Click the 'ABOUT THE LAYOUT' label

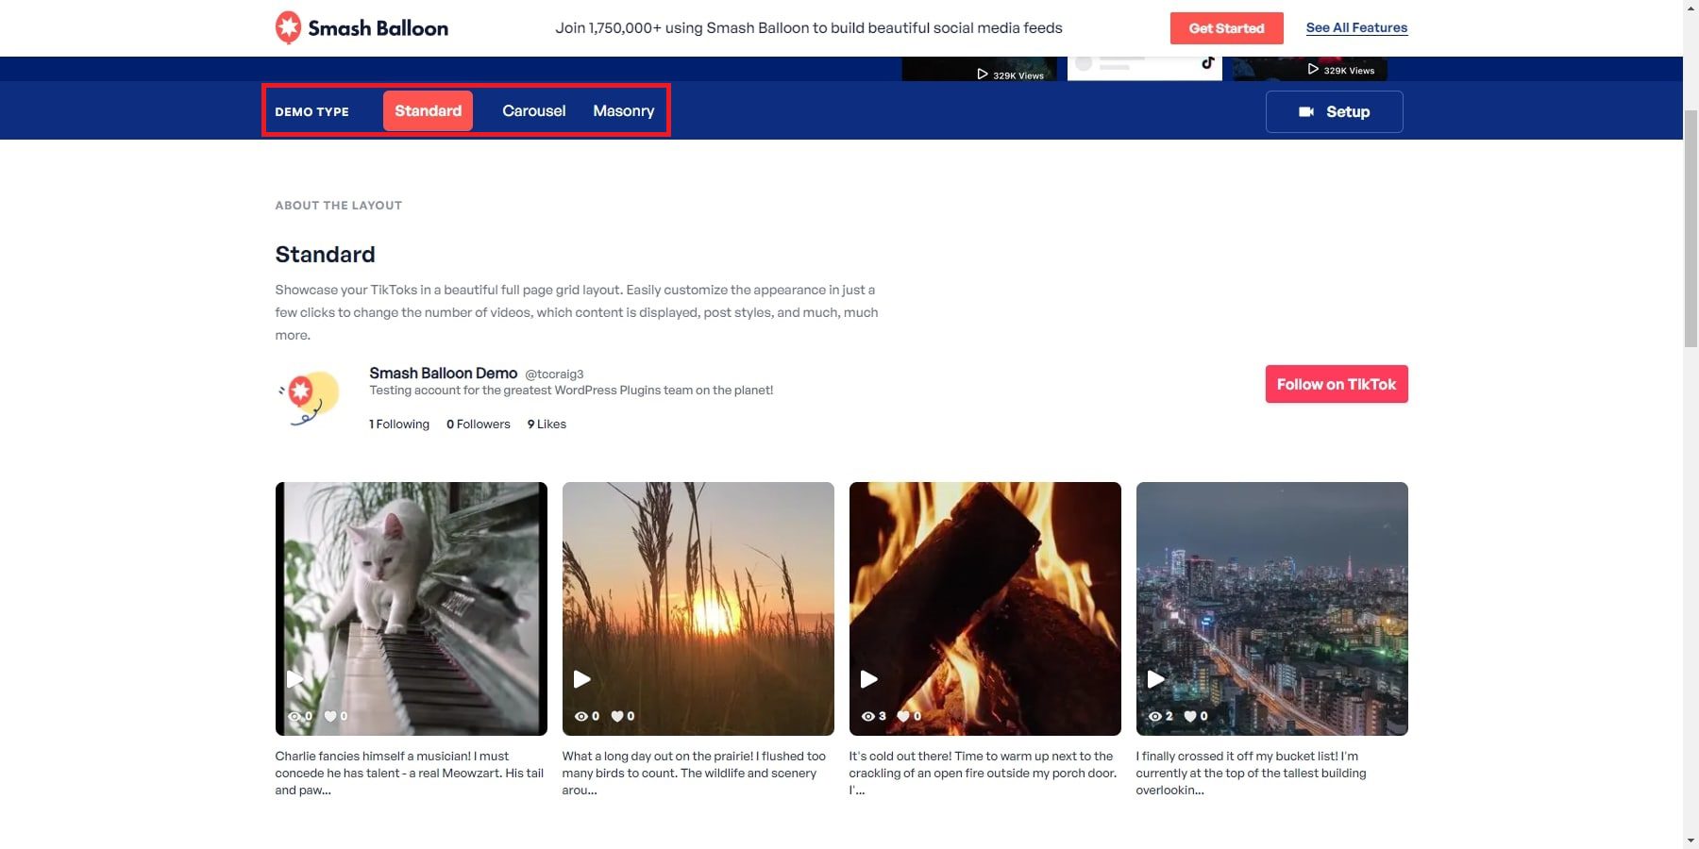click(x=339, y=206)
